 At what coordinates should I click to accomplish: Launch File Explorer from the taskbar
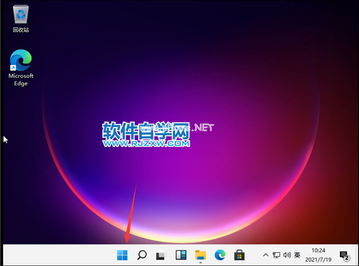[200, 255]
